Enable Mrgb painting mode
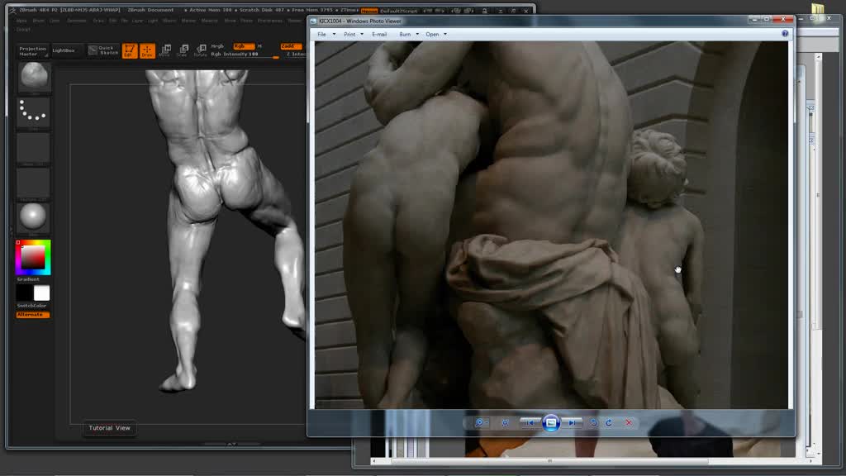This screenshot has width=846, height=476. pos(217,46)
